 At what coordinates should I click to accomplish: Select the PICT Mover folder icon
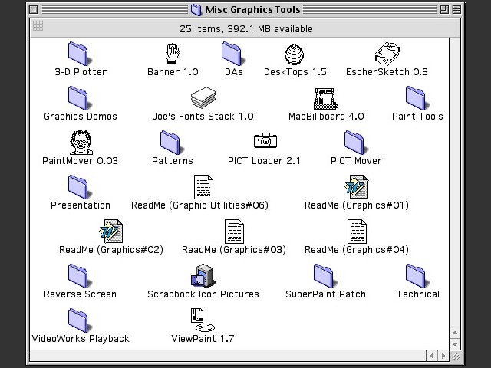356,143
